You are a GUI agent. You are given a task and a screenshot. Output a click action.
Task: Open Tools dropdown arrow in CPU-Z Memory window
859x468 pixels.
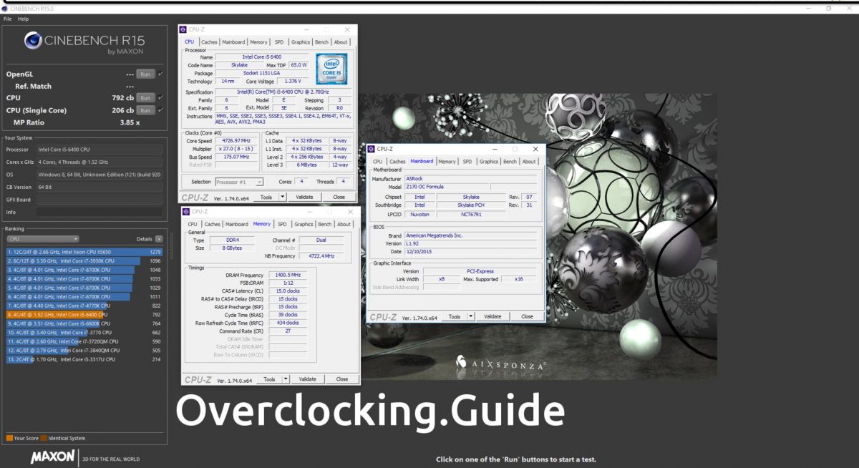coord(286,379)
